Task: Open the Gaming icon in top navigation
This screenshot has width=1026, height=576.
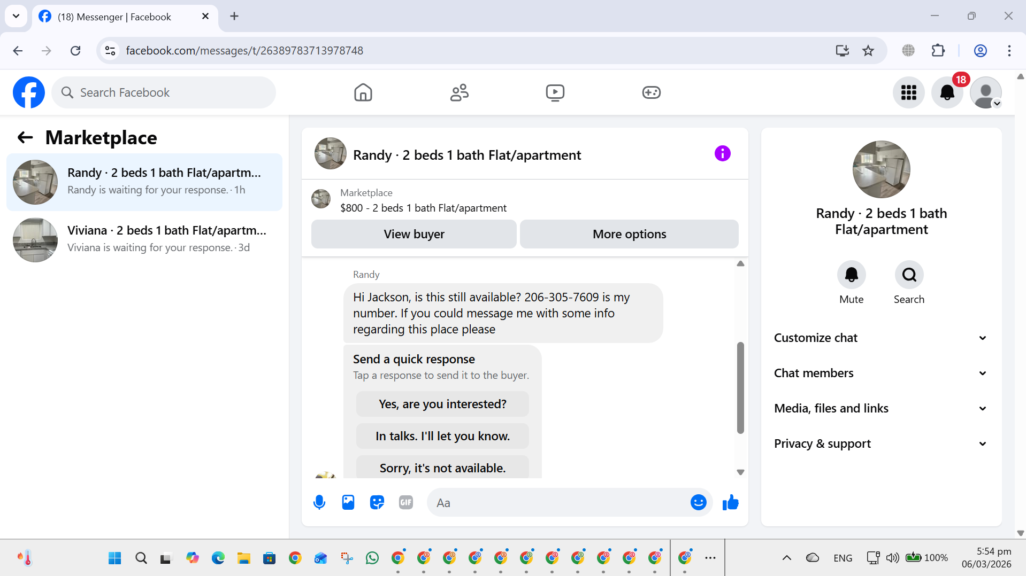Action: point(651,92)
